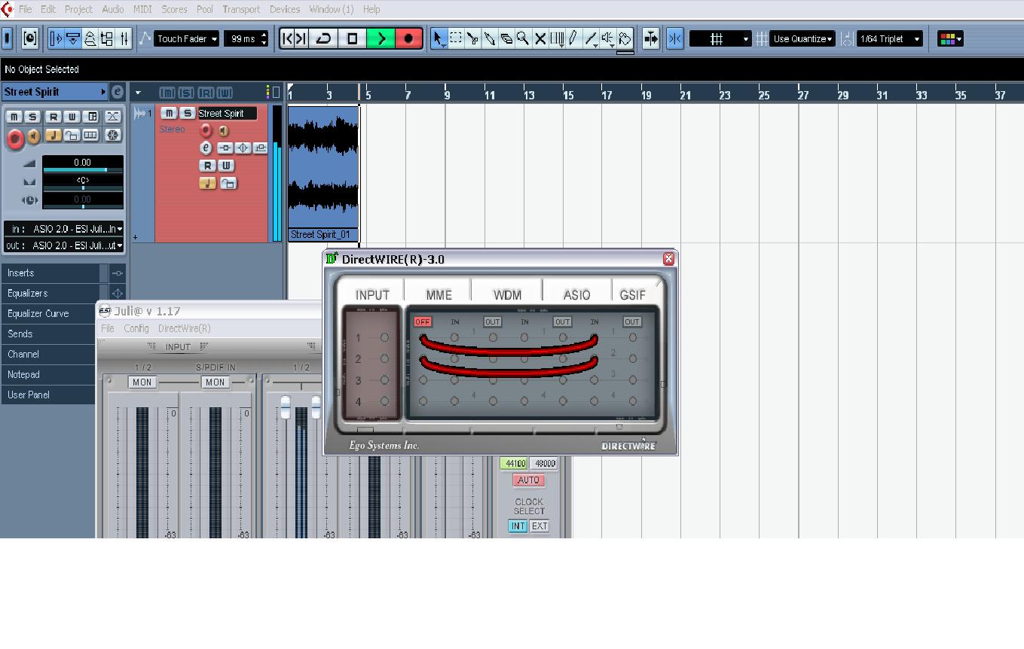Solo Street Spirit track in track list
This screenshot has height=649, width=1024.
tap(187, 113)
